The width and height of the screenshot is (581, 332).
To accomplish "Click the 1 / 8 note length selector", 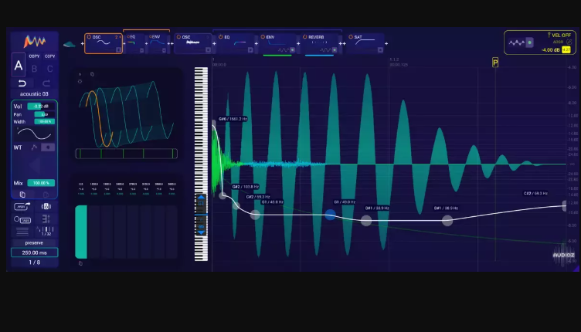I will [x=35, y=262].
